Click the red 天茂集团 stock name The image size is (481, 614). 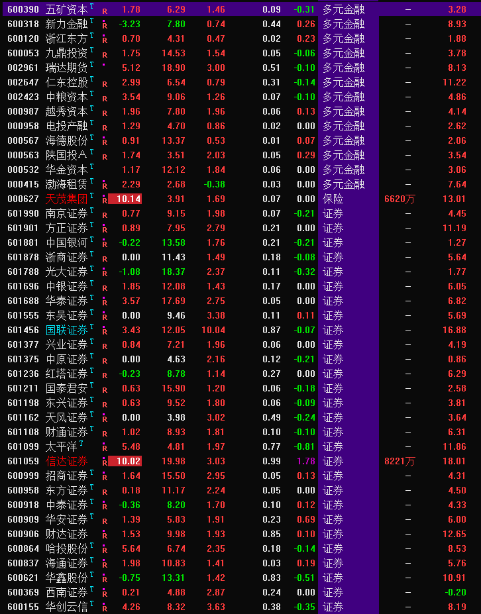tap(66, 199)
